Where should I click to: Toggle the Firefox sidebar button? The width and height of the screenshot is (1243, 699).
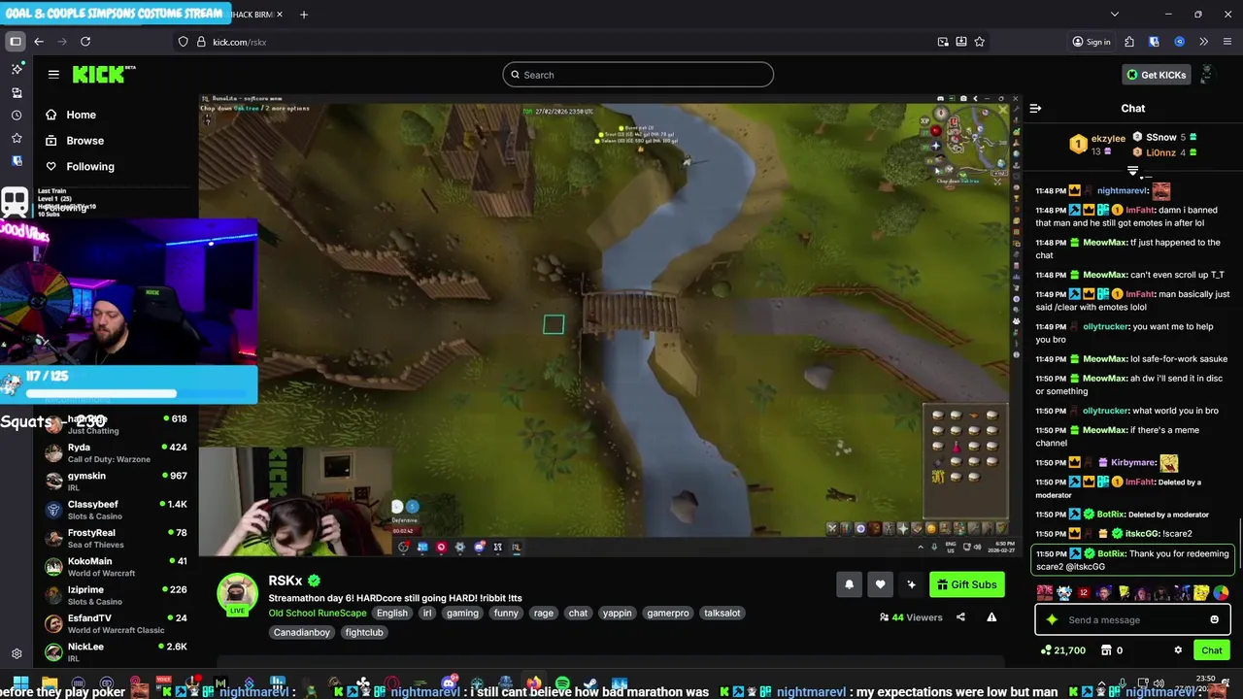[x=16, y=42]
